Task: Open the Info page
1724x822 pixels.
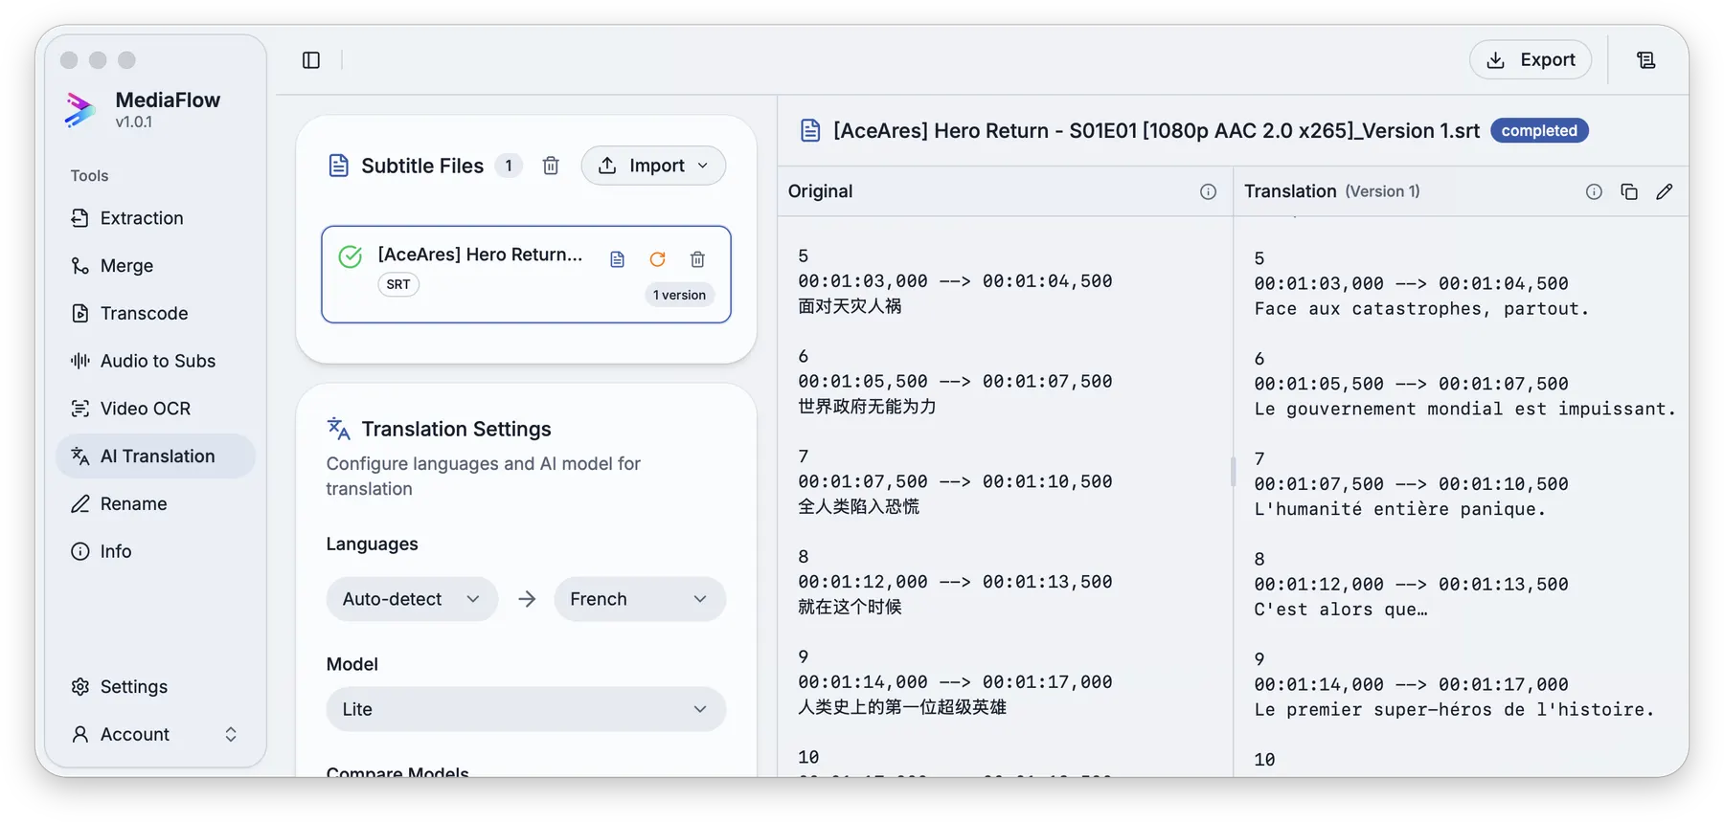Action: click(155, 551)
